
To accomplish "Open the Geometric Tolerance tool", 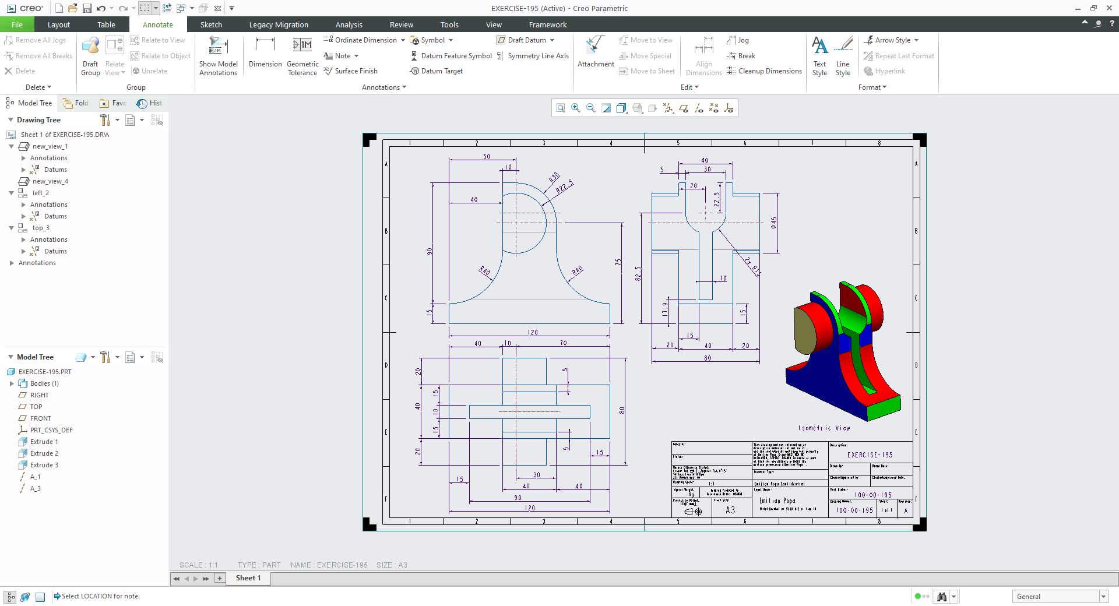I will (302, 56).
